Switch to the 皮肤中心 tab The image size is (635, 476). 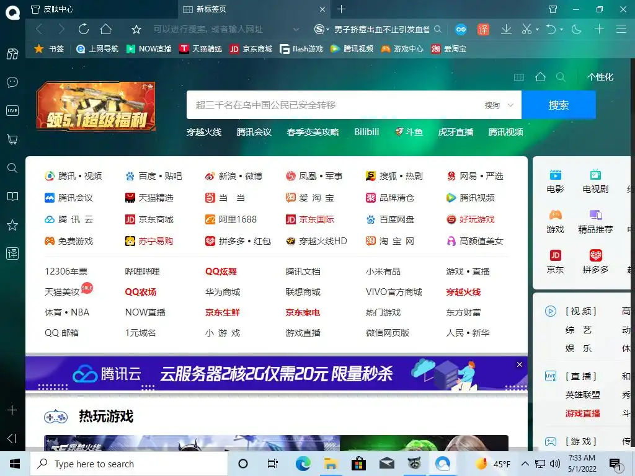[x=101, y=9]
